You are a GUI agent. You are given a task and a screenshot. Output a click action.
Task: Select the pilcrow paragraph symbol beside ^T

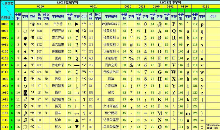click(77, 52)
